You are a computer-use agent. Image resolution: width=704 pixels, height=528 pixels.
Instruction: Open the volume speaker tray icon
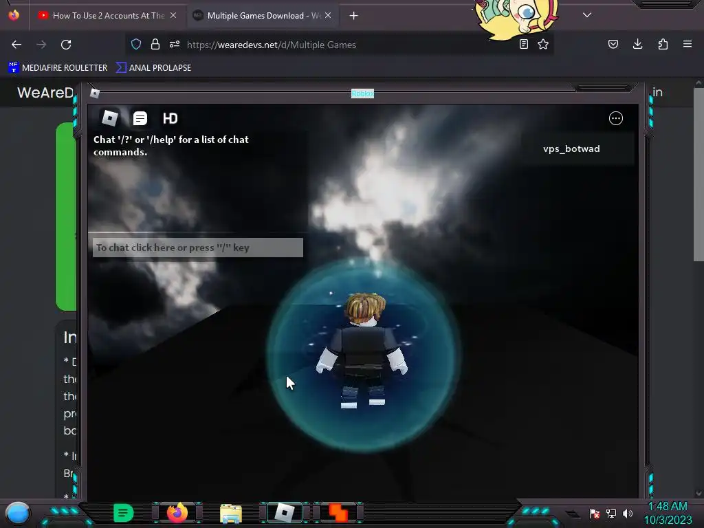tap(628, 513)
